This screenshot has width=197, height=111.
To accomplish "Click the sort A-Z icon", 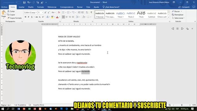I will tap(87, 12).
